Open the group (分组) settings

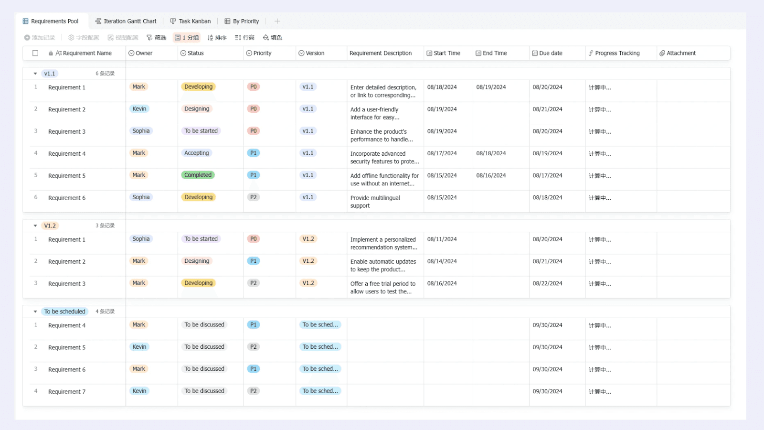click(x=187, y=38)
